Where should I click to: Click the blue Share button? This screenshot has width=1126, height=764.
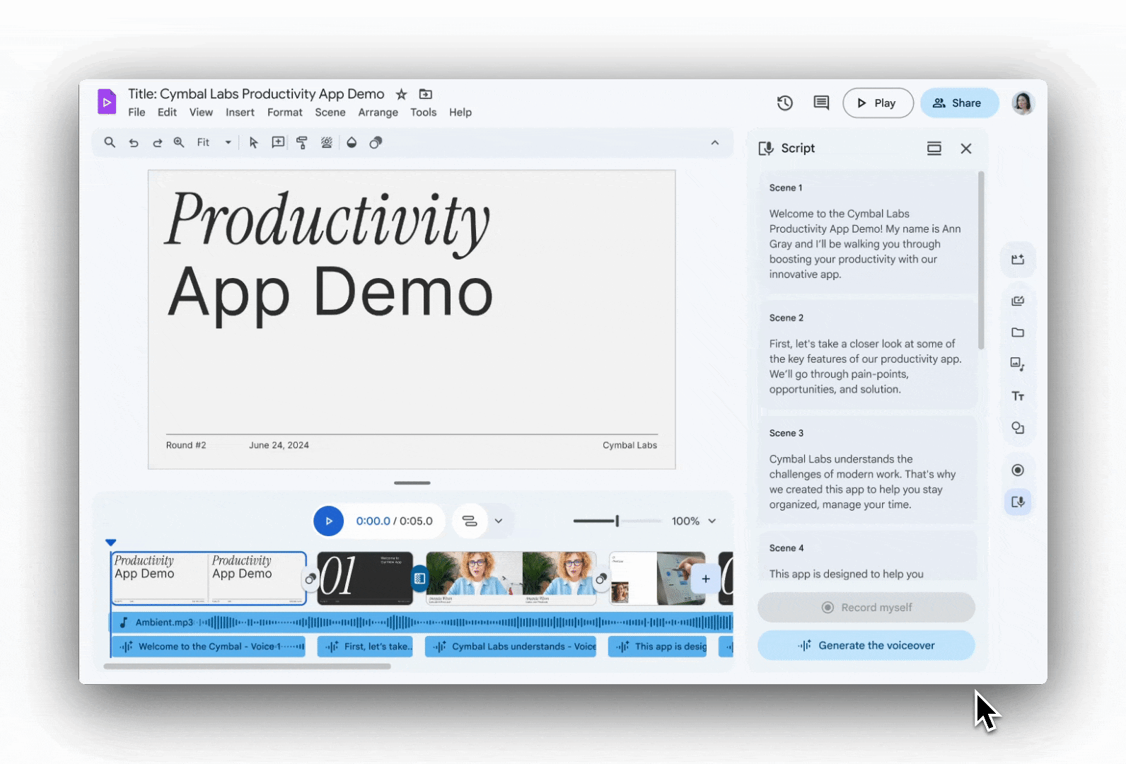click(959, 103)
